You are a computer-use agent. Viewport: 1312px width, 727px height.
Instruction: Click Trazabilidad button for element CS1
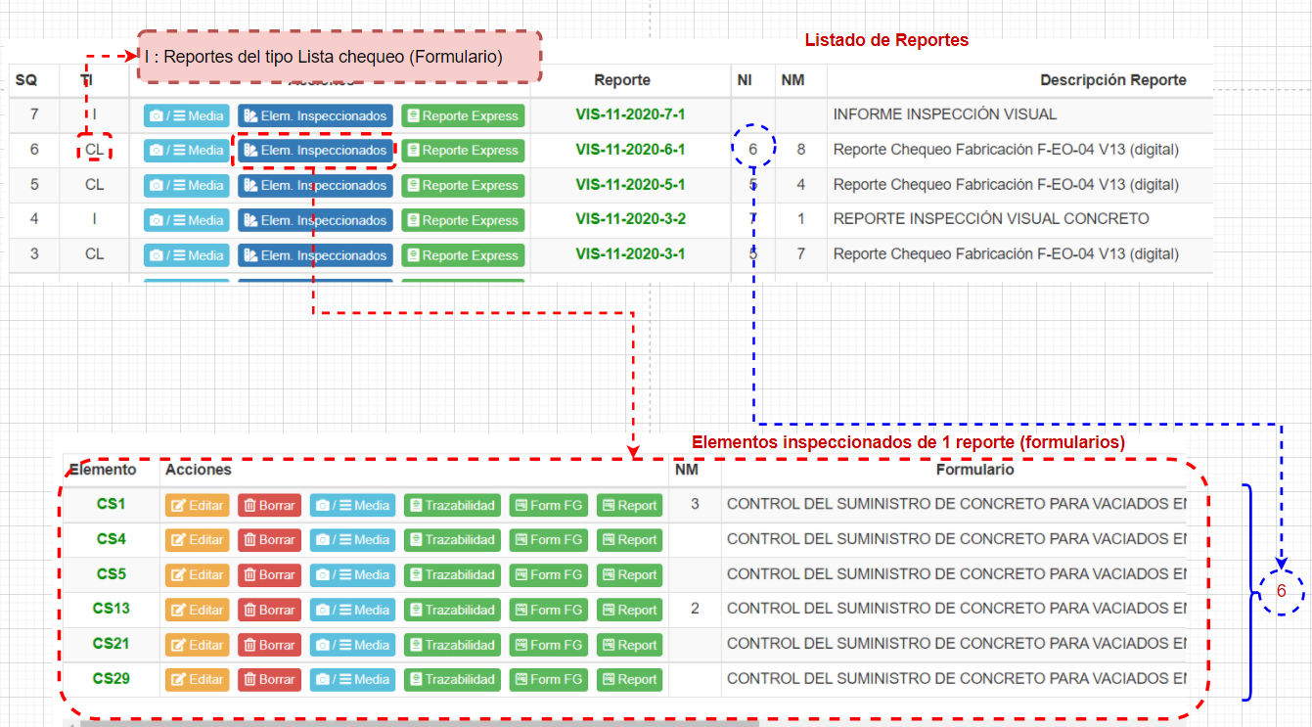click(x=451, y=505)
